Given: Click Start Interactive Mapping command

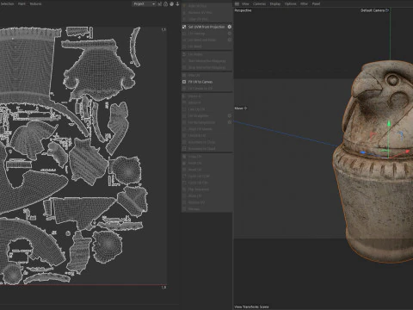Looking at the screenshot, I should pyautogui.click(x=207, y=61).
